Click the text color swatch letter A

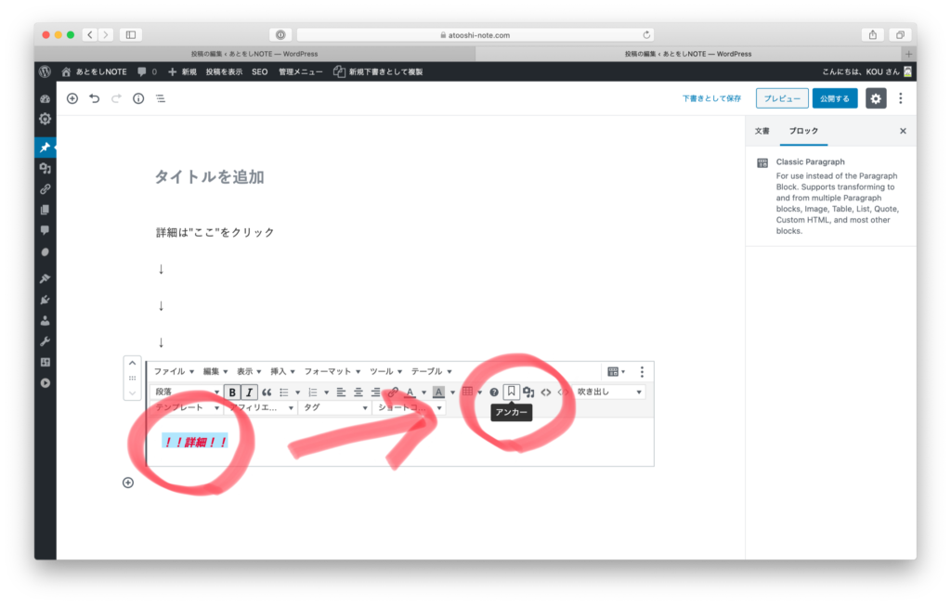[x=410, y=392]
